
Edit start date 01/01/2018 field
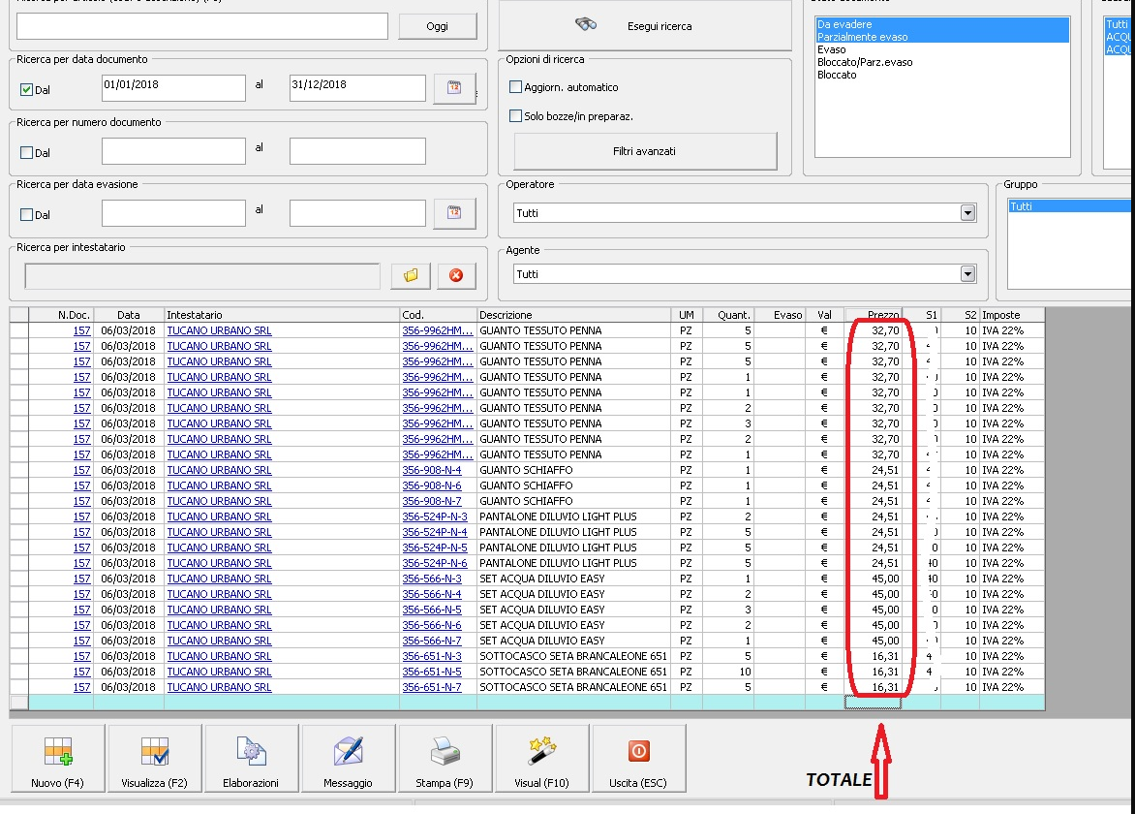(173, 88)
